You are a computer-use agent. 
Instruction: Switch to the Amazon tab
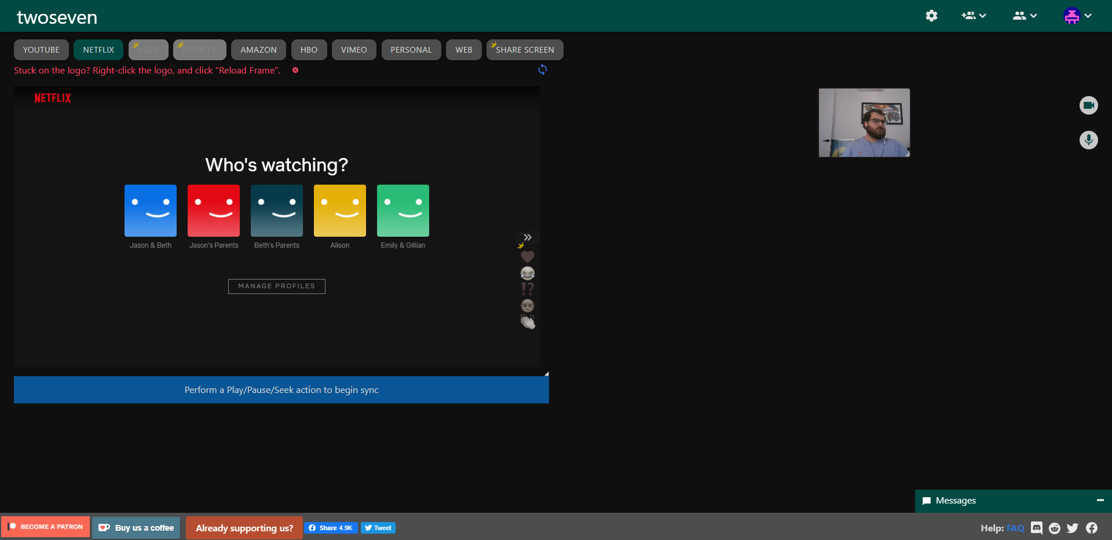(258, 50)
